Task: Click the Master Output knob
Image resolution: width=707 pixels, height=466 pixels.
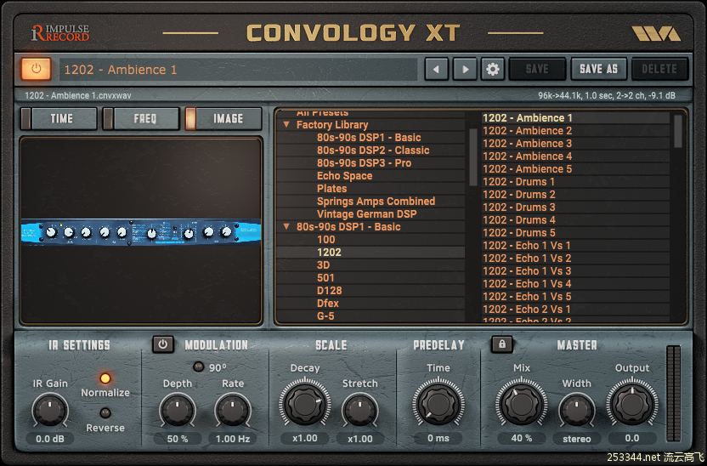Action: click(632, 403)
